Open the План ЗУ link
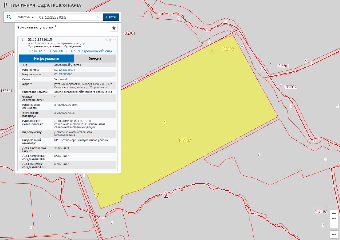 [38, 51]
